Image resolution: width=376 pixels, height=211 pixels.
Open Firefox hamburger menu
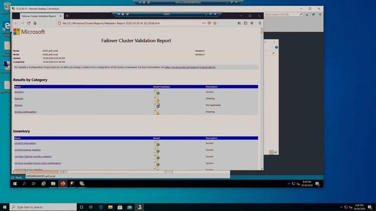pyautogui.click(x=260, y=23)
